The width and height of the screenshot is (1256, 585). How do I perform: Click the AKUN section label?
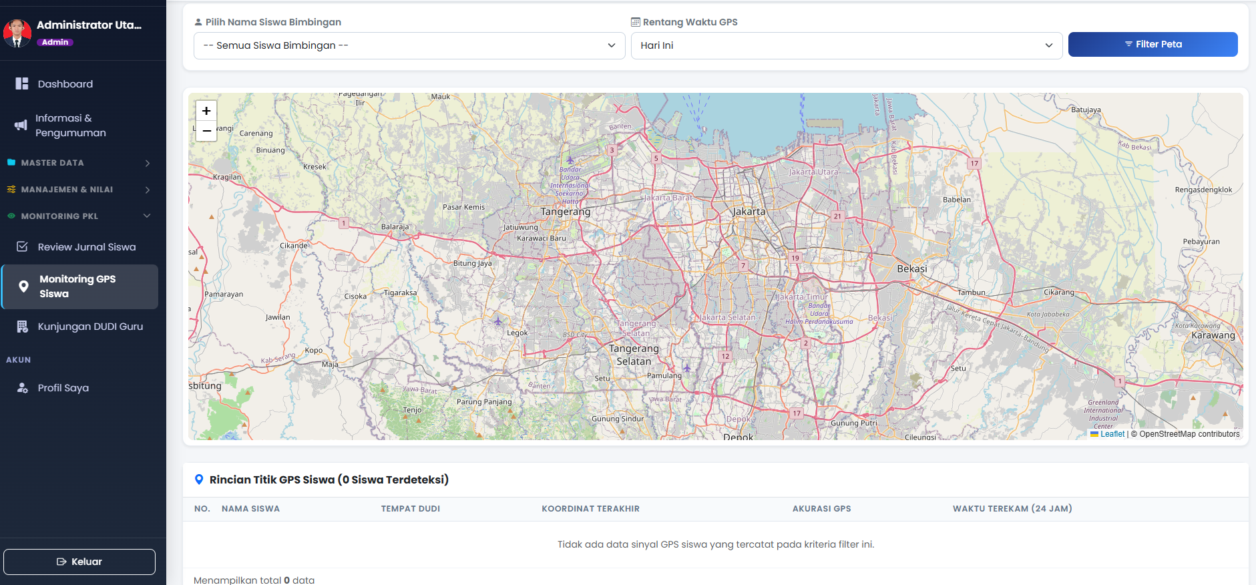[x=19, y=360]
